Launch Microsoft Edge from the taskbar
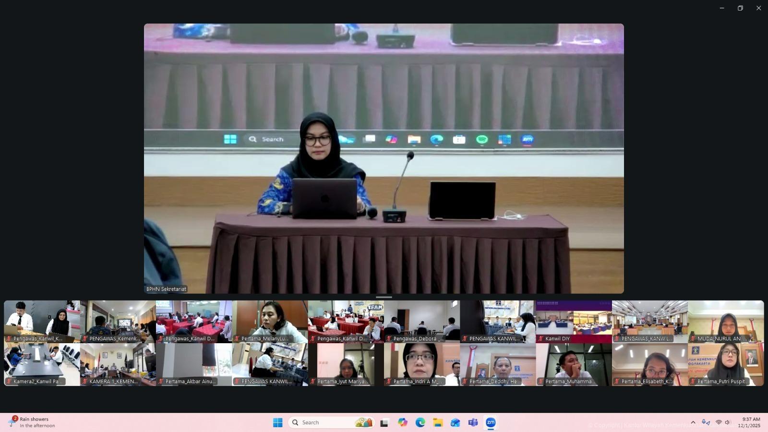Image resolution: width=768 pixels, height=432 pixels. point(420,422)
